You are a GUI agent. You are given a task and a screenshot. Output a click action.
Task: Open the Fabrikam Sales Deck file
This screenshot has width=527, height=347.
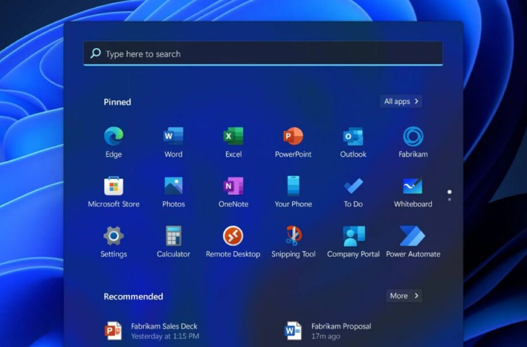(152, 331)
